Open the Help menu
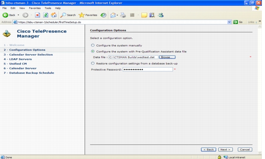This screenshot has width=265, height=159. tap(58, 8)
